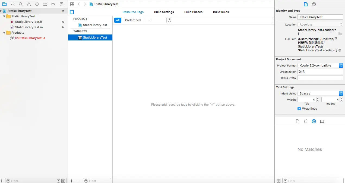Image resolution: width=345 pixels, height=183 pixels.
Task: Open the Project Format dropdown
Action: tap(320, 65)
